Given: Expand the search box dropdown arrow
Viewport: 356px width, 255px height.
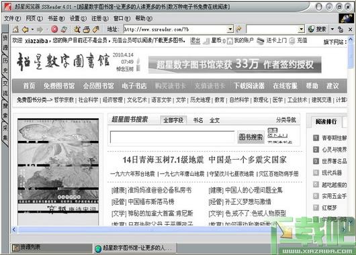Looking at the screenshot, I should pos(301,29).
